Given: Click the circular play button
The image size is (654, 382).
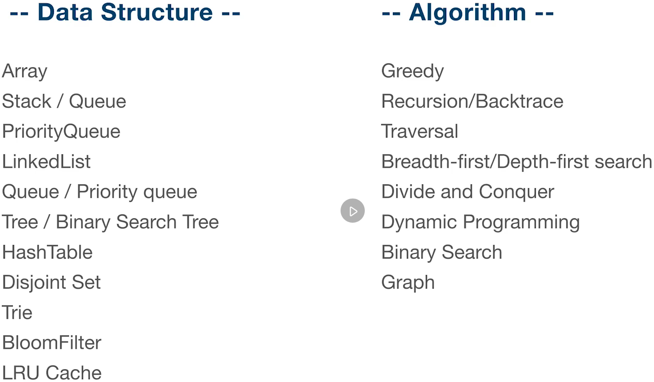Looking at the screenshot, I should click(352, 211).
